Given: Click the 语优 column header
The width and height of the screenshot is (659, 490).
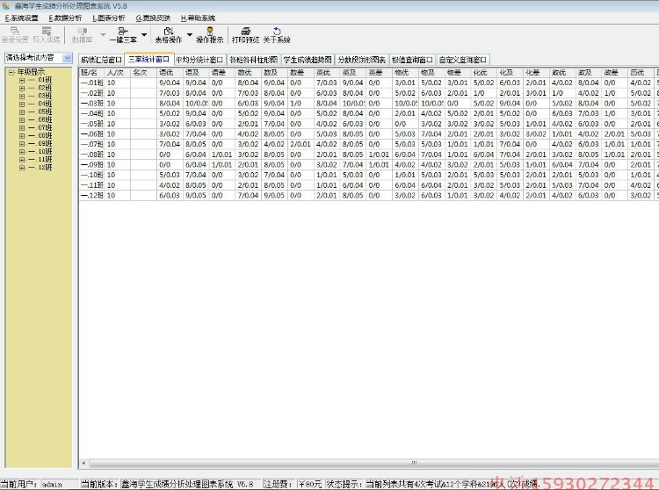Looking at the screenshot, I should [x=169, y=72].
